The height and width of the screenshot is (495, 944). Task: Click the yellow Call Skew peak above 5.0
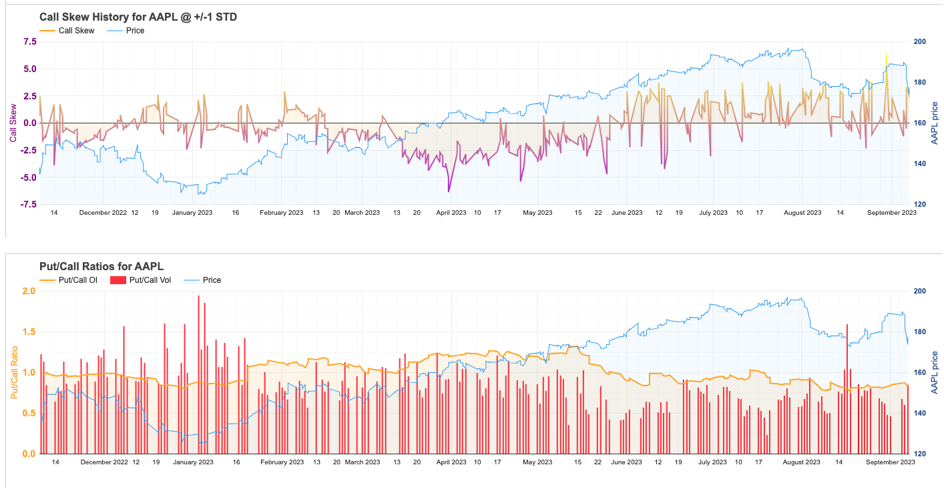(x=887, y=60)
